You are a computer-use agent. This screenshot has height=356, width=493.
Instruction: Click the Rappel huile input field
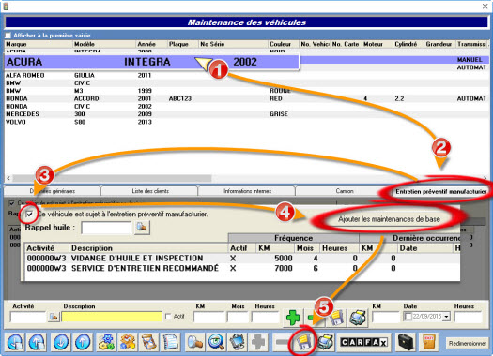(106, 228)
